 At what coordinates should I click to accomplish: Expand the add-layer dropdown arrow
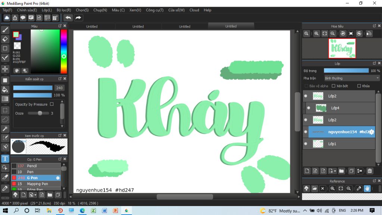click(335, 171)
